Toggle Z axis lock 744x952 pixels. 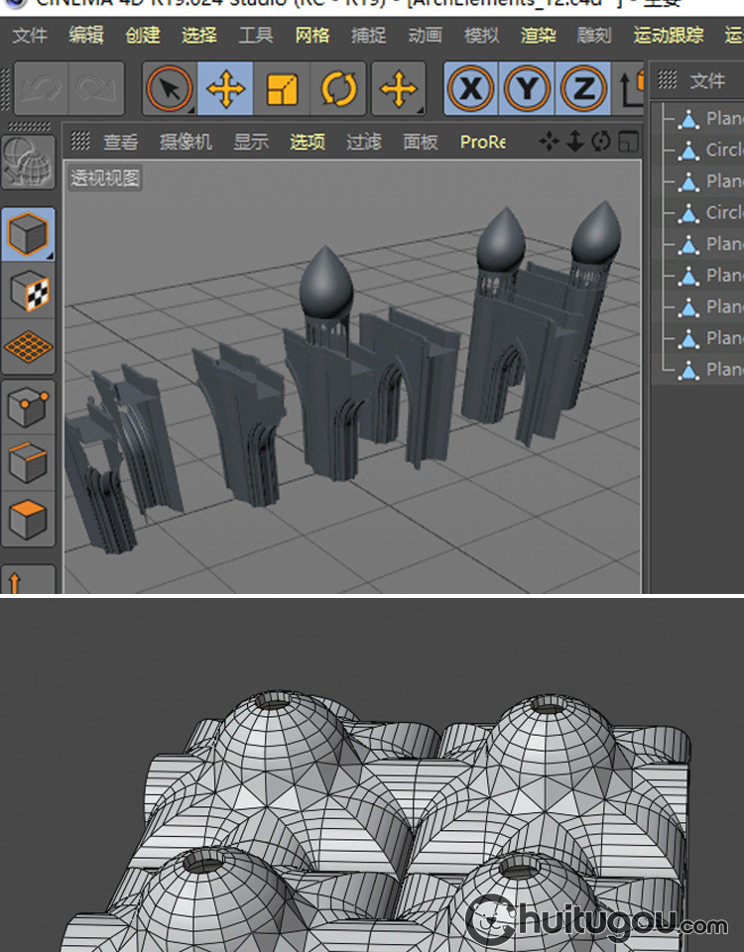(583, 88)
